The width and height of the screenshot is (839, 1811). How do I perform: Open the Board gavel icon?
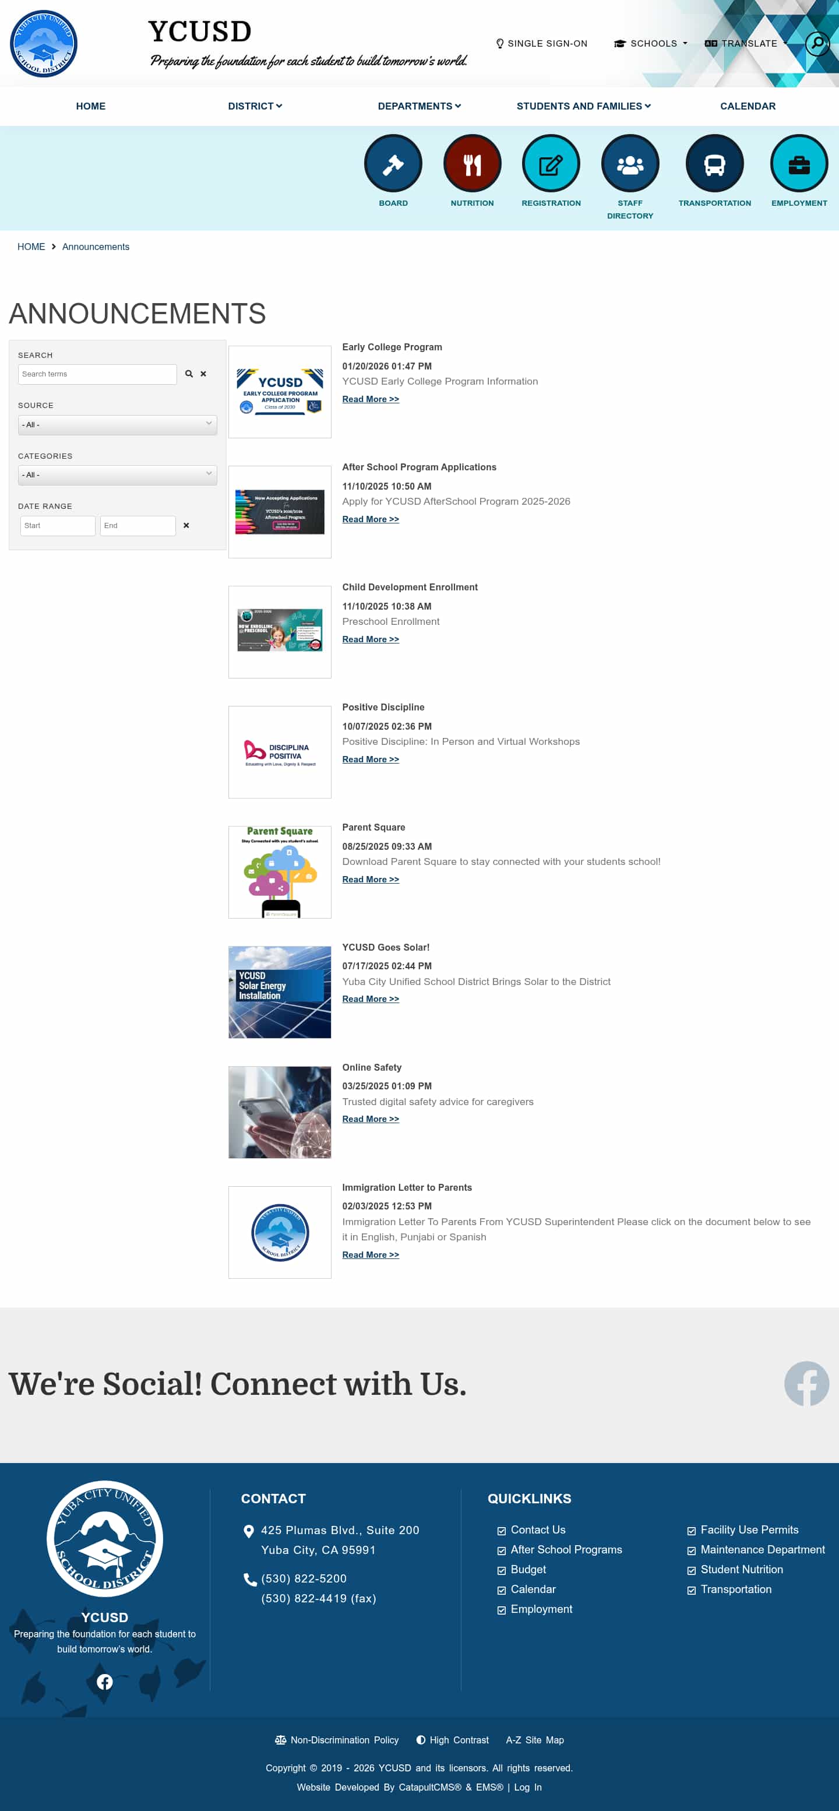coord(393,163)
